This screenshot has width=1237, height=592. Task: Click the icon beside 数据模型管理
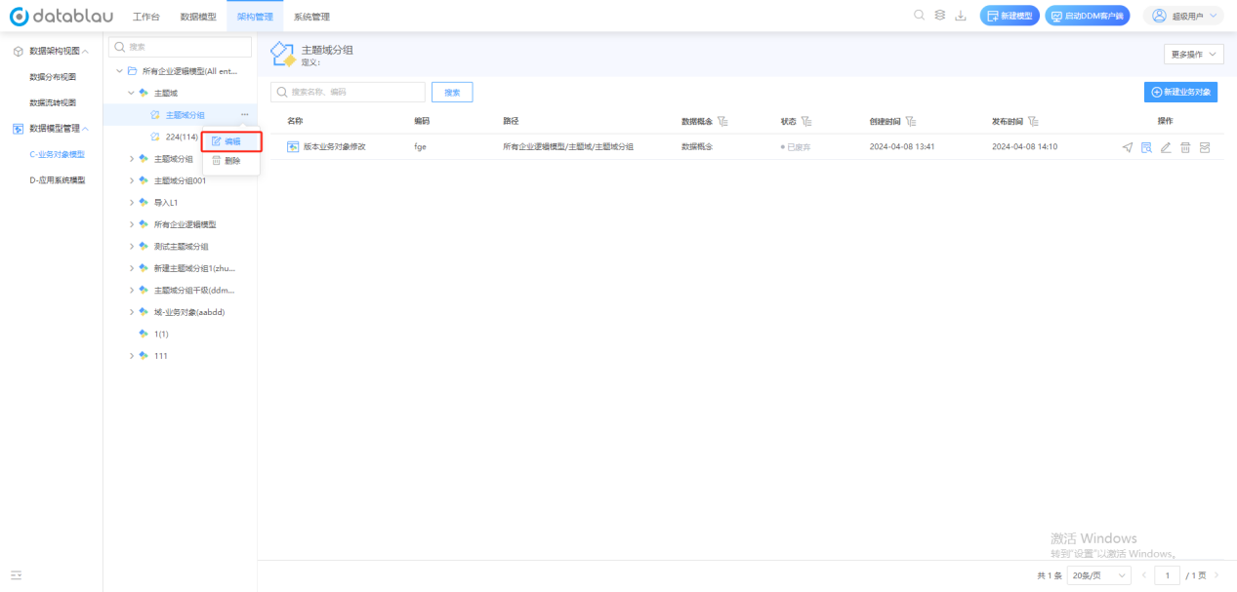point(18,128)
